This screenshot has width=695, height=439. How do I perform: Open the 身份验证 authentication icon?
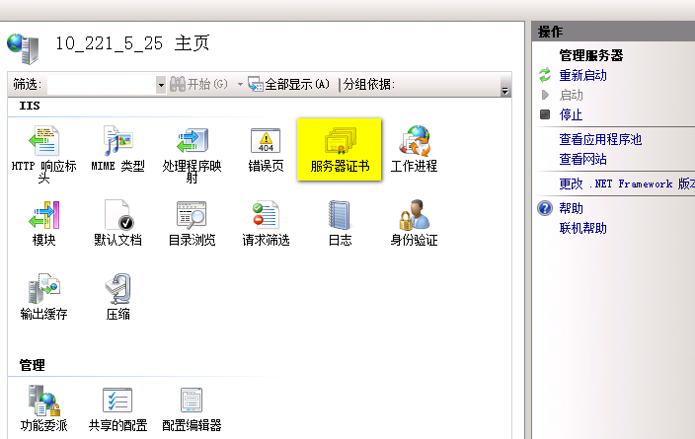[414, 217]
